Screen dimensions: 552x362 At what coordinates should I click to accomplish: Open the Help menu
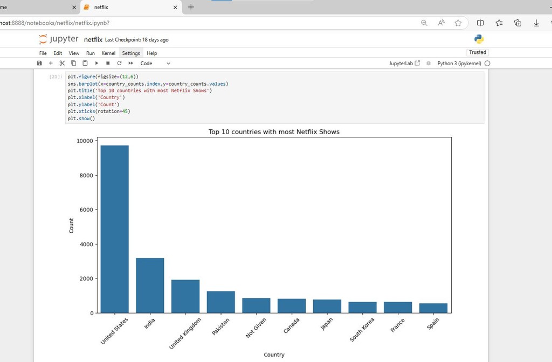click(151, 53)
